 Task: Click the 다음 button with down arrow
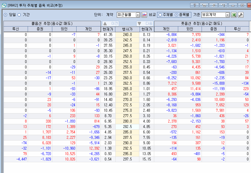145,24
